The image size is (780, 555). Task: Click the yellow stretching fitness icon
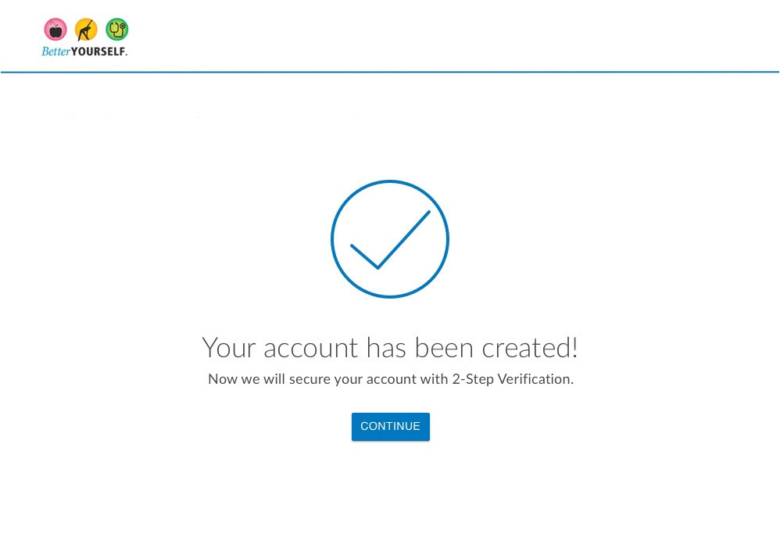click(86, 30)
